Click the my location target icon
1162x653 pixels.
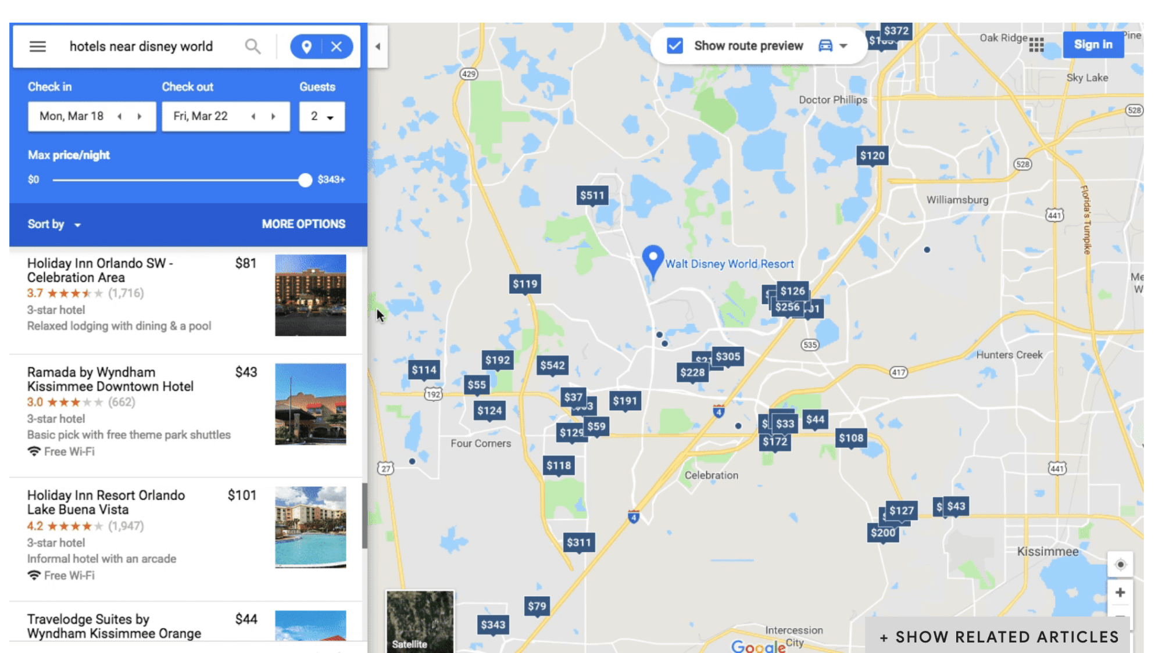1120,564
